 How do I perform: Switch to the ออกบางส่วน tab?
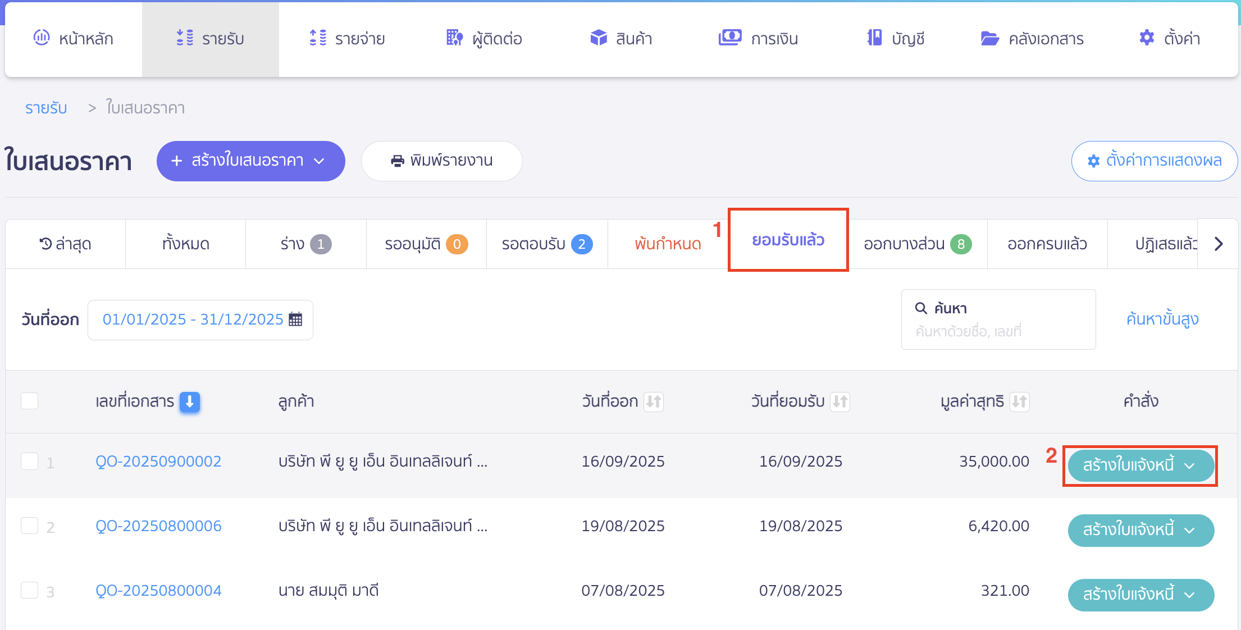[918, 244]
